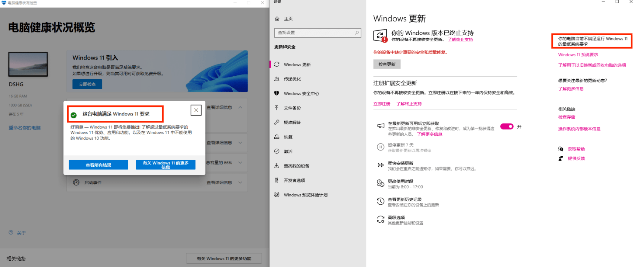The width and height of the screenshot is (635, 267).
Task: Open the Windows 11 系统要求 link
Action: click(x=578, y=55)
